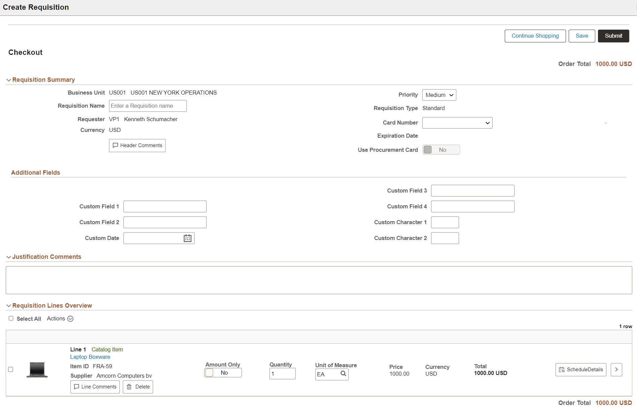
Task: Open Line Comments for line 1
Action: (x=95, y=386)
